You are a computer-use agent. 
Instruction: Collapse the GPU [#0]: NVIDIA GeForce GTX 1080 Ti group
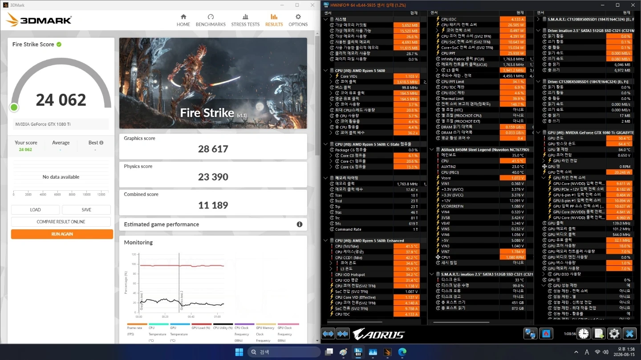(x=538, y=132)
